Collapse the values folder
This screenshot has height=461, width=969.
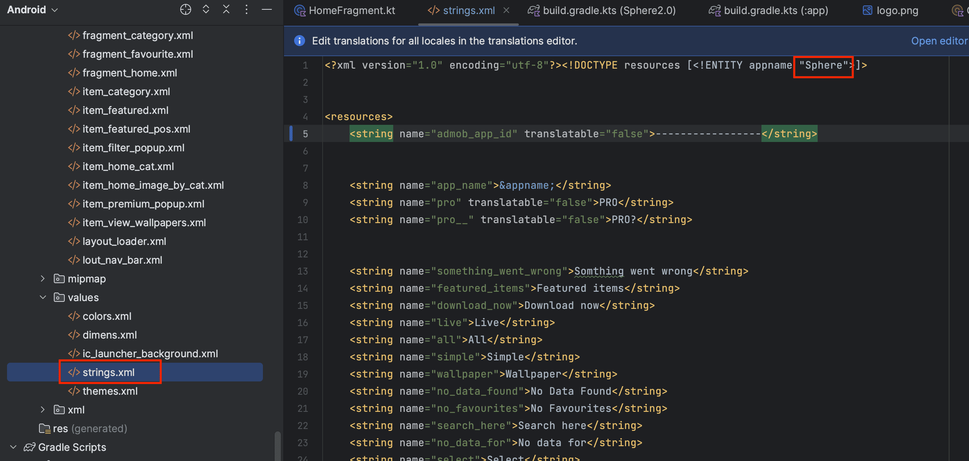(x=43, y=297)
